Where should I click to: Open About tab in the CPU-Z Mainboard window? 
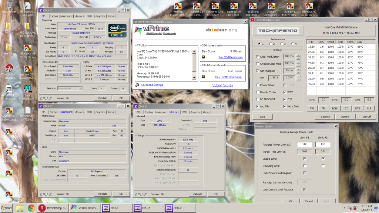point(111,112)
